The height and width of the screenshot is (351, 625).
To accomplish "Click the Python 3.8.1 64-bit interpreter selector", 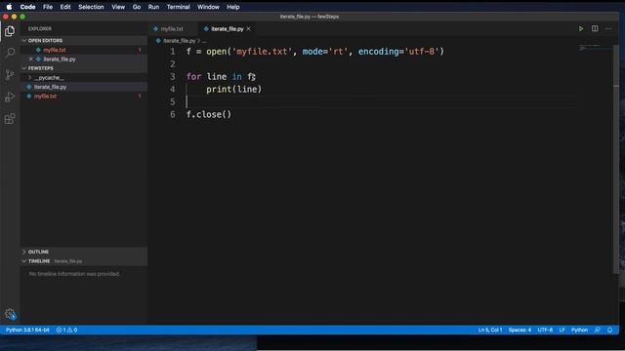I will tap(27, 330).
